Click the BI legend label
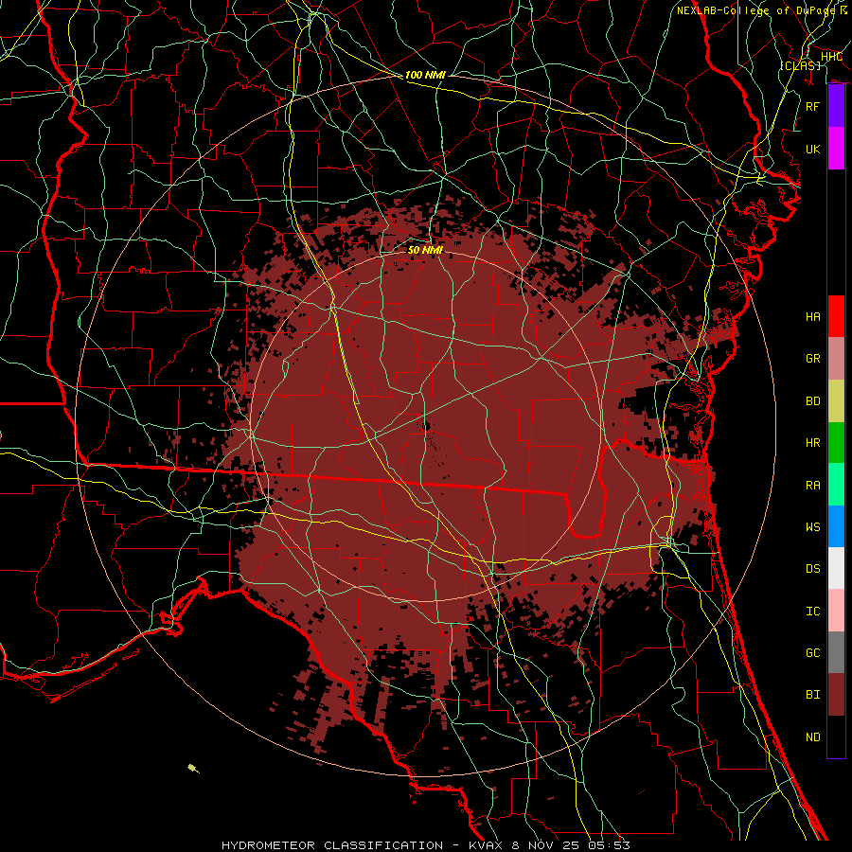 click(812, 695)
